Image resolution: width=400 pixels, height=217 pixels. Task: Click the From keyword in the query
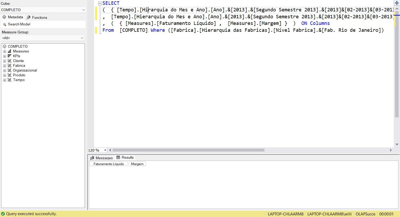click(108, 30)
